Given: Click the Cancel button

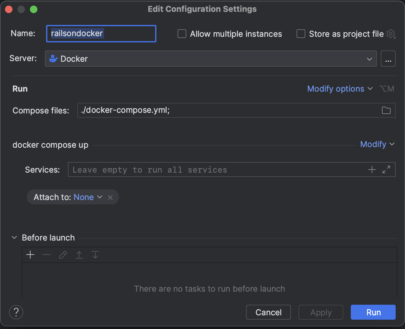Looking at the screenshot, I should click(x=269, y=312).
